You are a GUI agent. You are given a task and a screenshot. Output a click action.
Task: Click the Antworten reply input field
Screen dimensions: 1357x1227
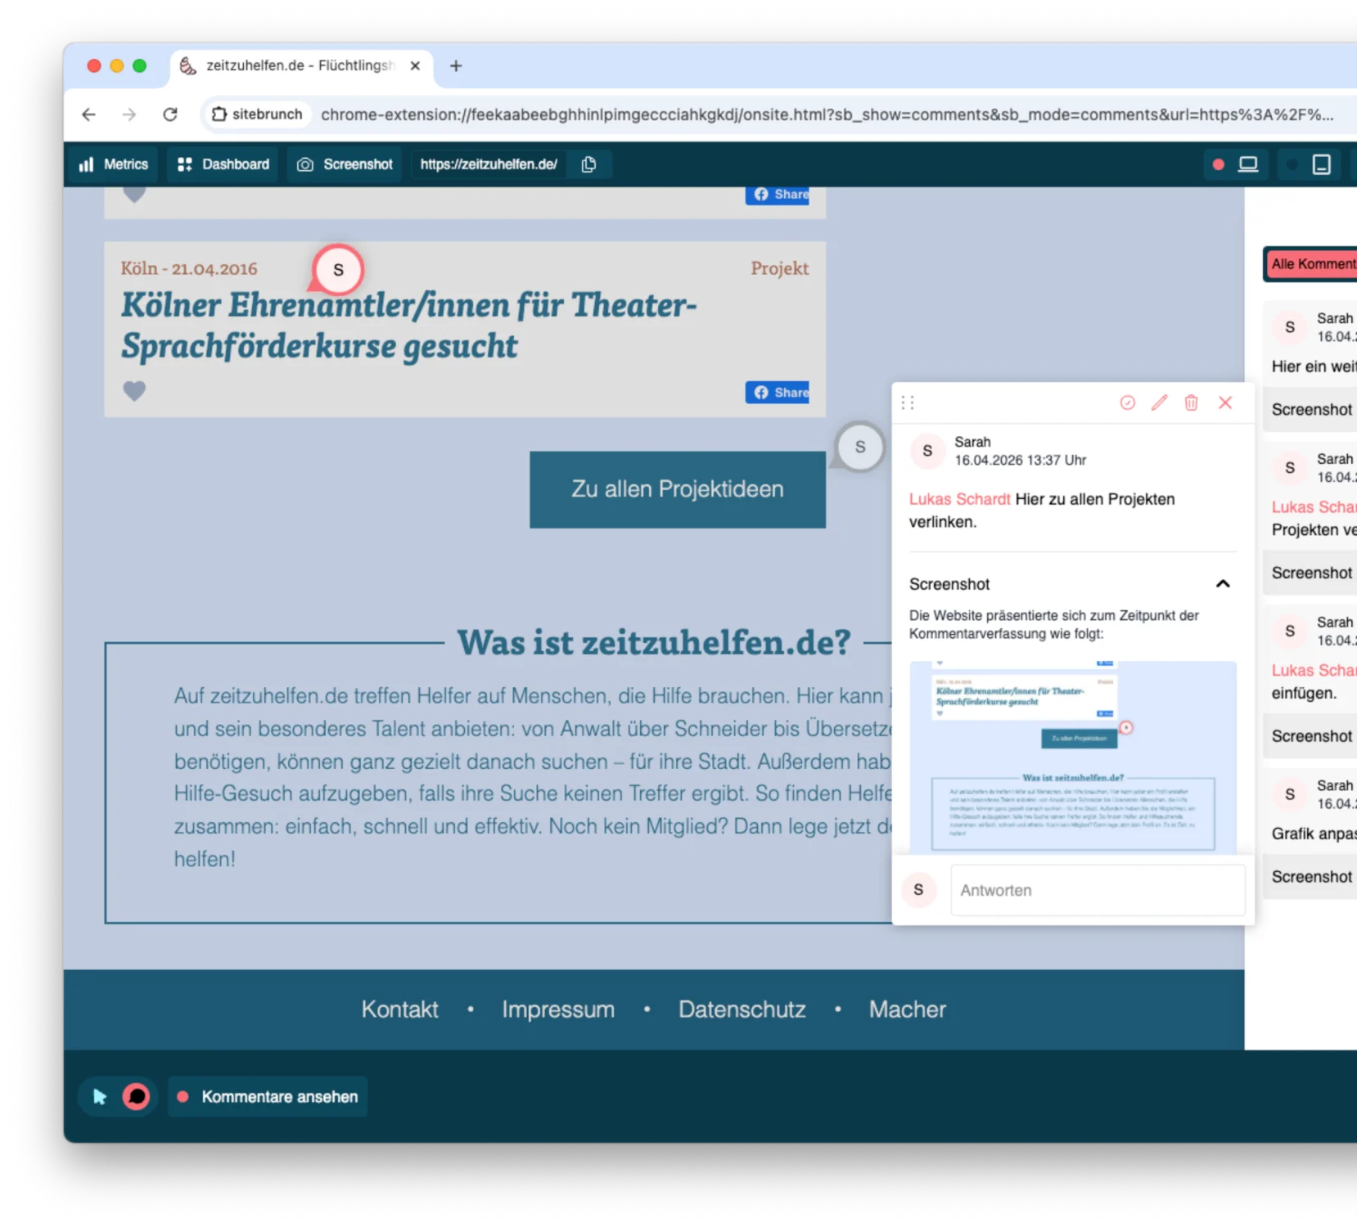click(1097, 890)
